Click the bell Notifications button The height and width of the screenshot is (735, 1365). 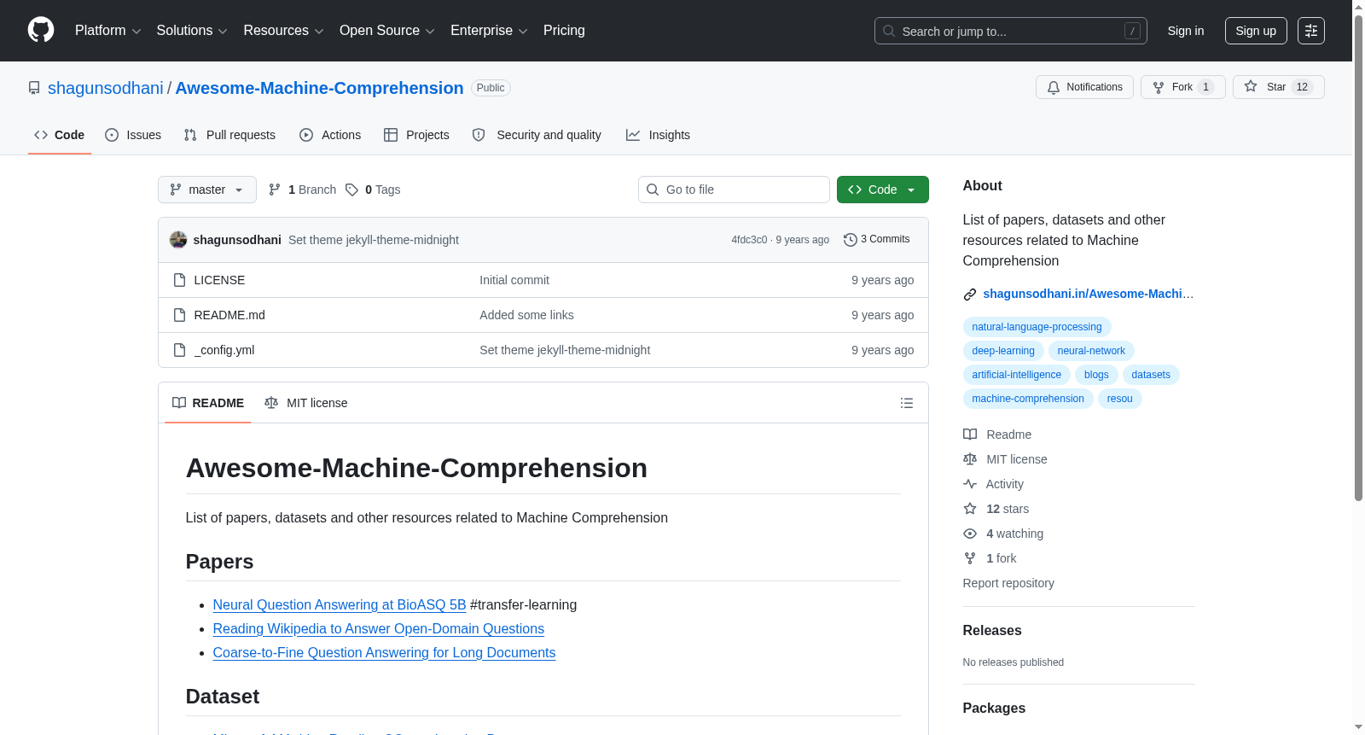tap(1084, 87)
